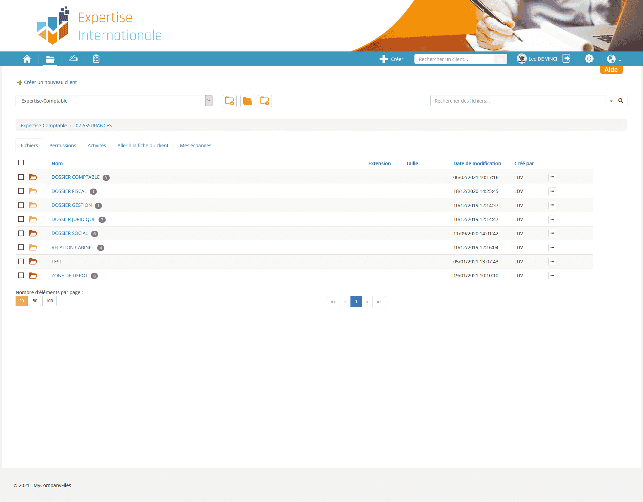Click Créer un nouveau client link
643x502 pixels.
pos(50,82)
